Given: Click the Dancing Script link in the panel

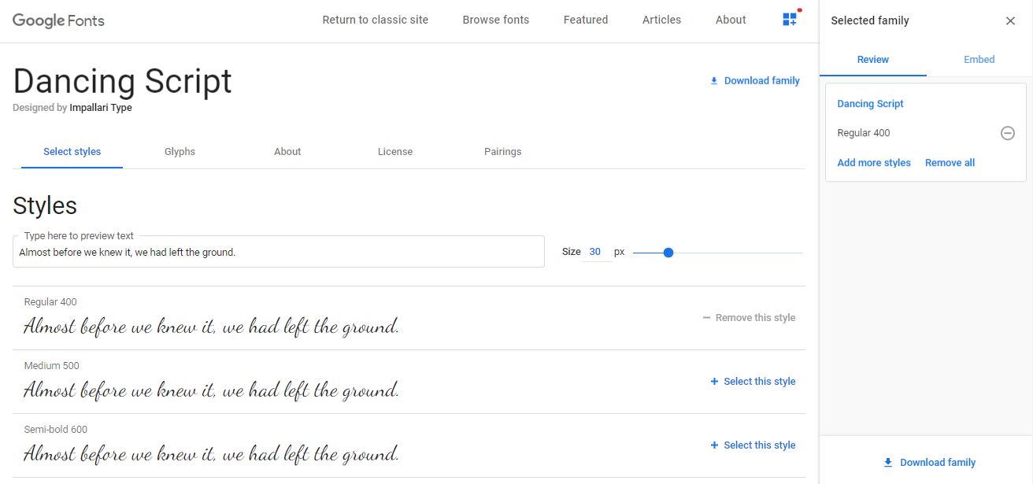Looking at the screenshot, I should [x=870, y=103].
